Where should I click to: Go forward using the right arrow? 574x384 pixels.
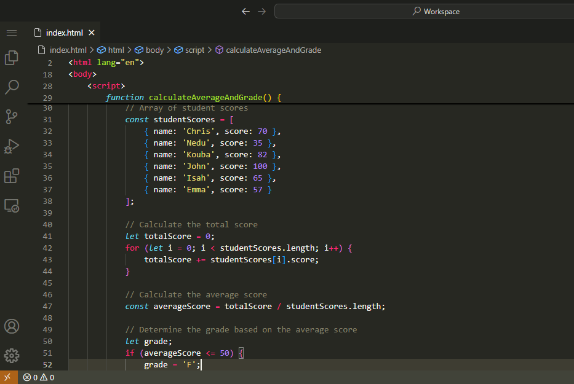click(x=262, y=11)
